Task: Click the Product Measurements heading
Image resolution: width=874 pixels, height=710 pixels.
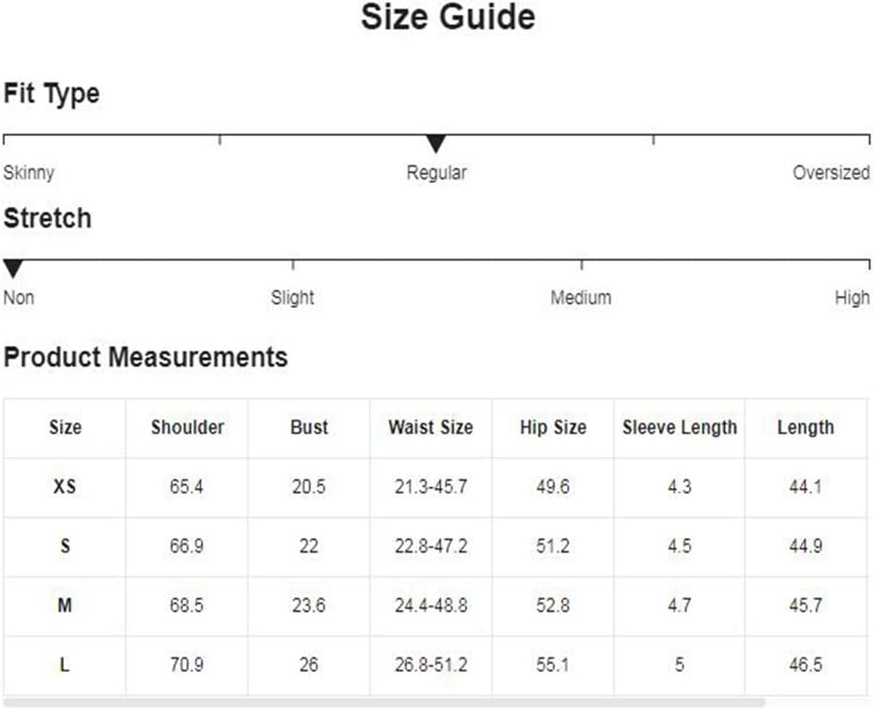Action: tap(145, 357)
